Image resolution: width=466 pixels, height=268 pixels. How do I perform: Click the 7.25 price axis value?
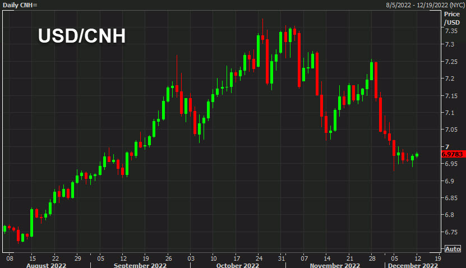[x=451, y=62]
